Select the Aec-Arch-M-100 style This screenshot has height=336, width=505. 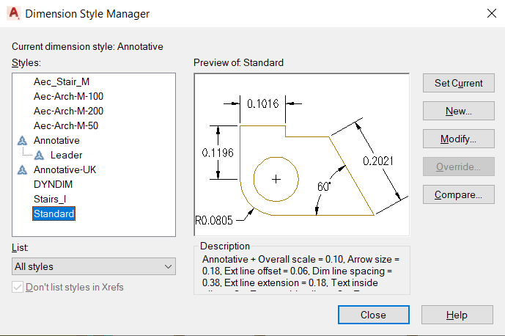[x=68, y=96]
